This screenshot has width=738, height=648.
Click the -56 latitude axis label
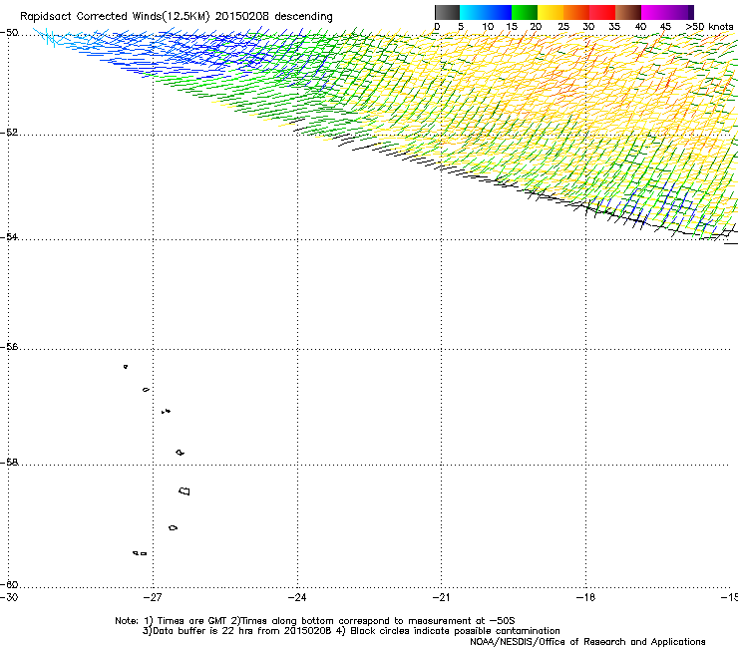(9, 346)
